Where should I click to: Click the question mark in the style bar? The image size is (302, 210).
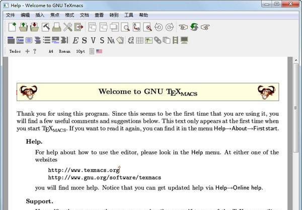35,51
